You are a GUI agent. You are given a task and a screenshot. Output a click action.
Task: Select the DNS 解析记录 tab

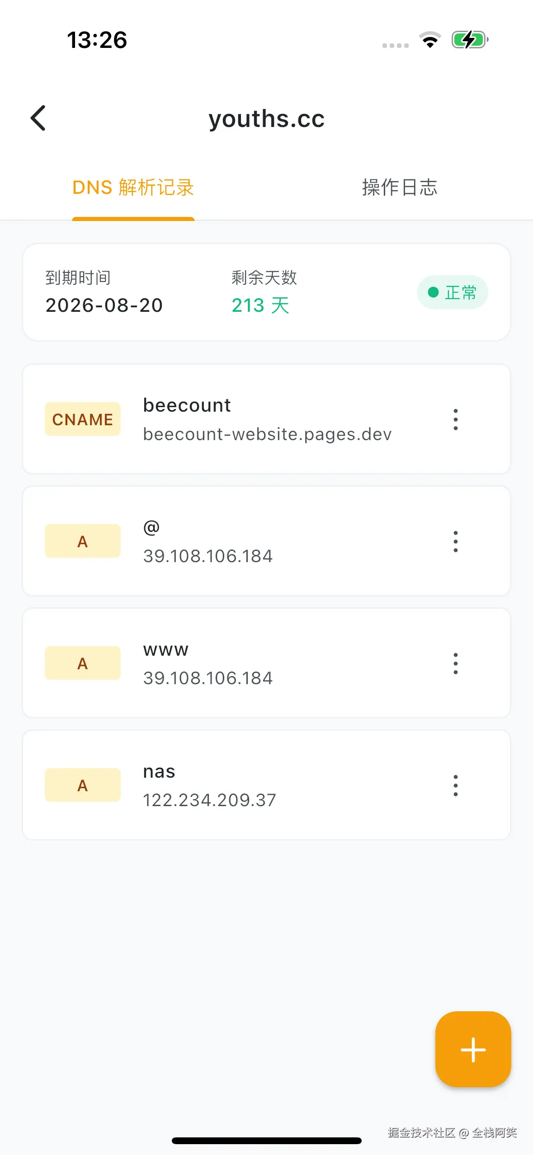coord(133,188)
